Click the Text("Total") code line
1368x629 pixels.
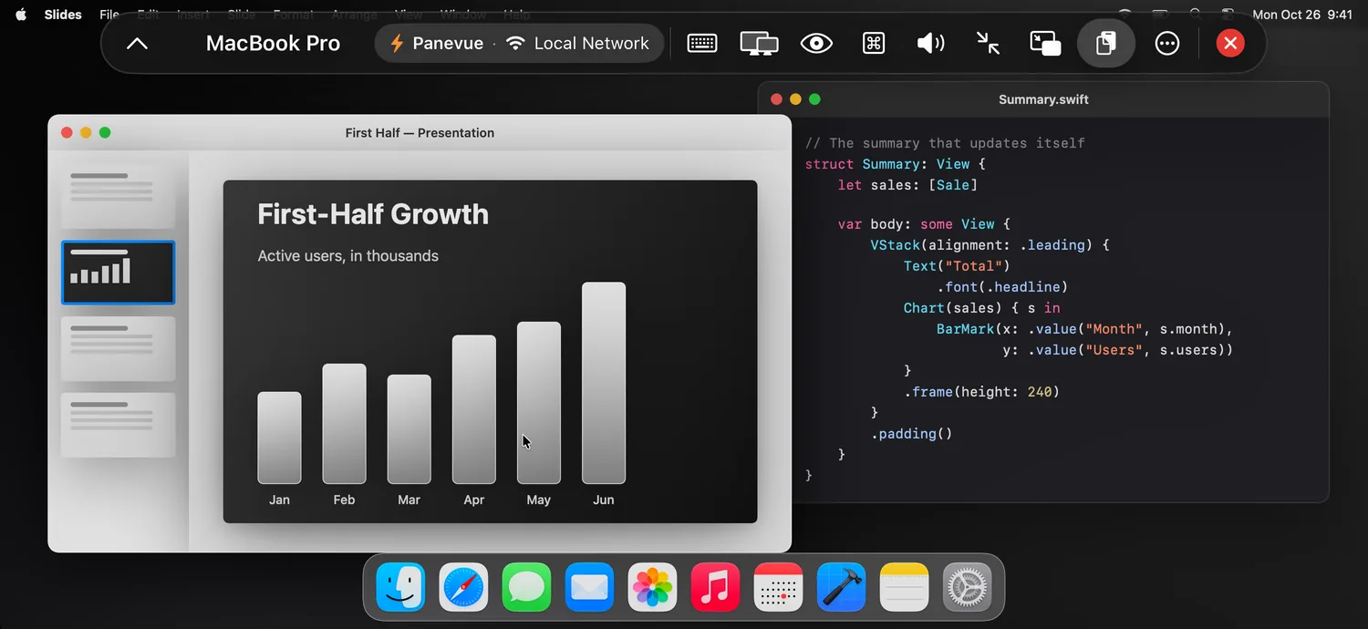957,266
